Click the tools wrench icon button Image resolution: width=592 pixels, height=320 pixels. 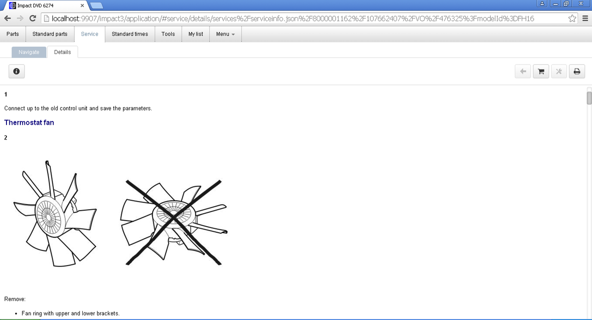pyautogui.click(x=559, y=72)
